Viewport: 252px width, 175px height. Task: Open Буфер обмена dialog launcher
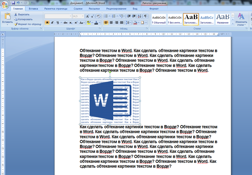pos(41,29)
